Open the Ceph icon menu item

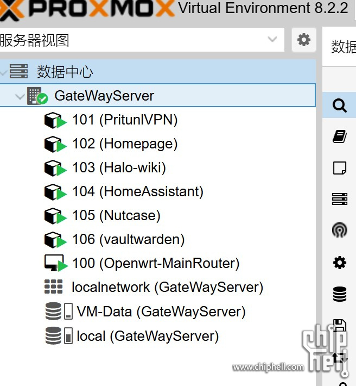pyautogui.click(x=340, y=230)
